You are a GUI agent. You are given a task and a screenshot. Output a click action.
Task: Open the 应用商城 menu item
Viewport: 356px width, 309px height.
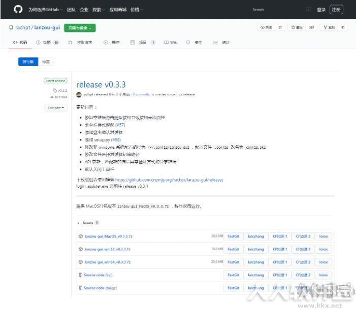[118, 10]
